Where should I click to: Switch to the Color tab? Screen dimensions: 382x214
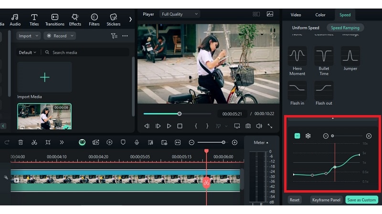pos(320,15)
